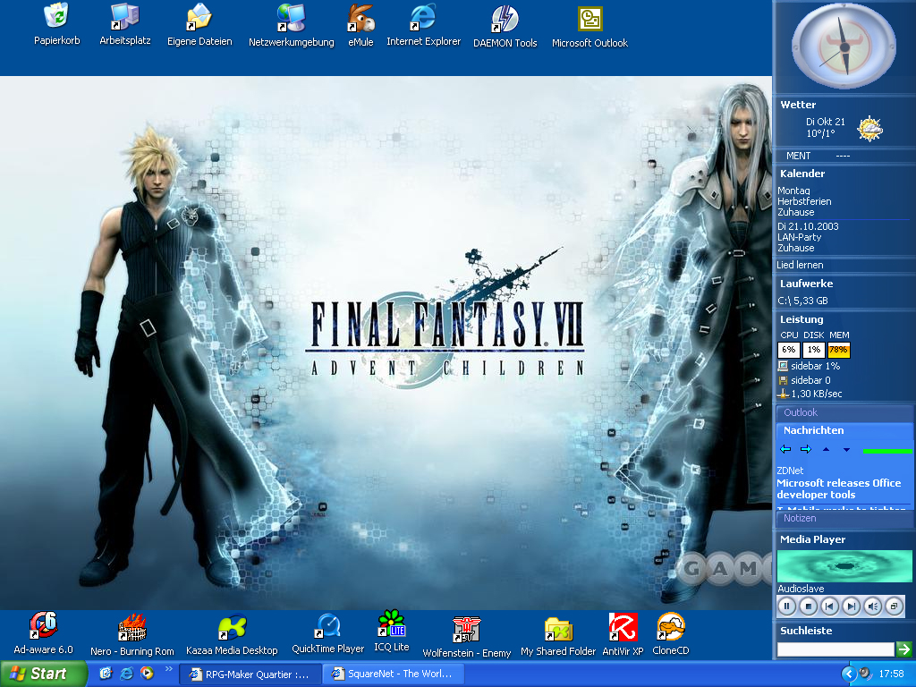Click the taskbar clock showing 17:58

[892, 674]
